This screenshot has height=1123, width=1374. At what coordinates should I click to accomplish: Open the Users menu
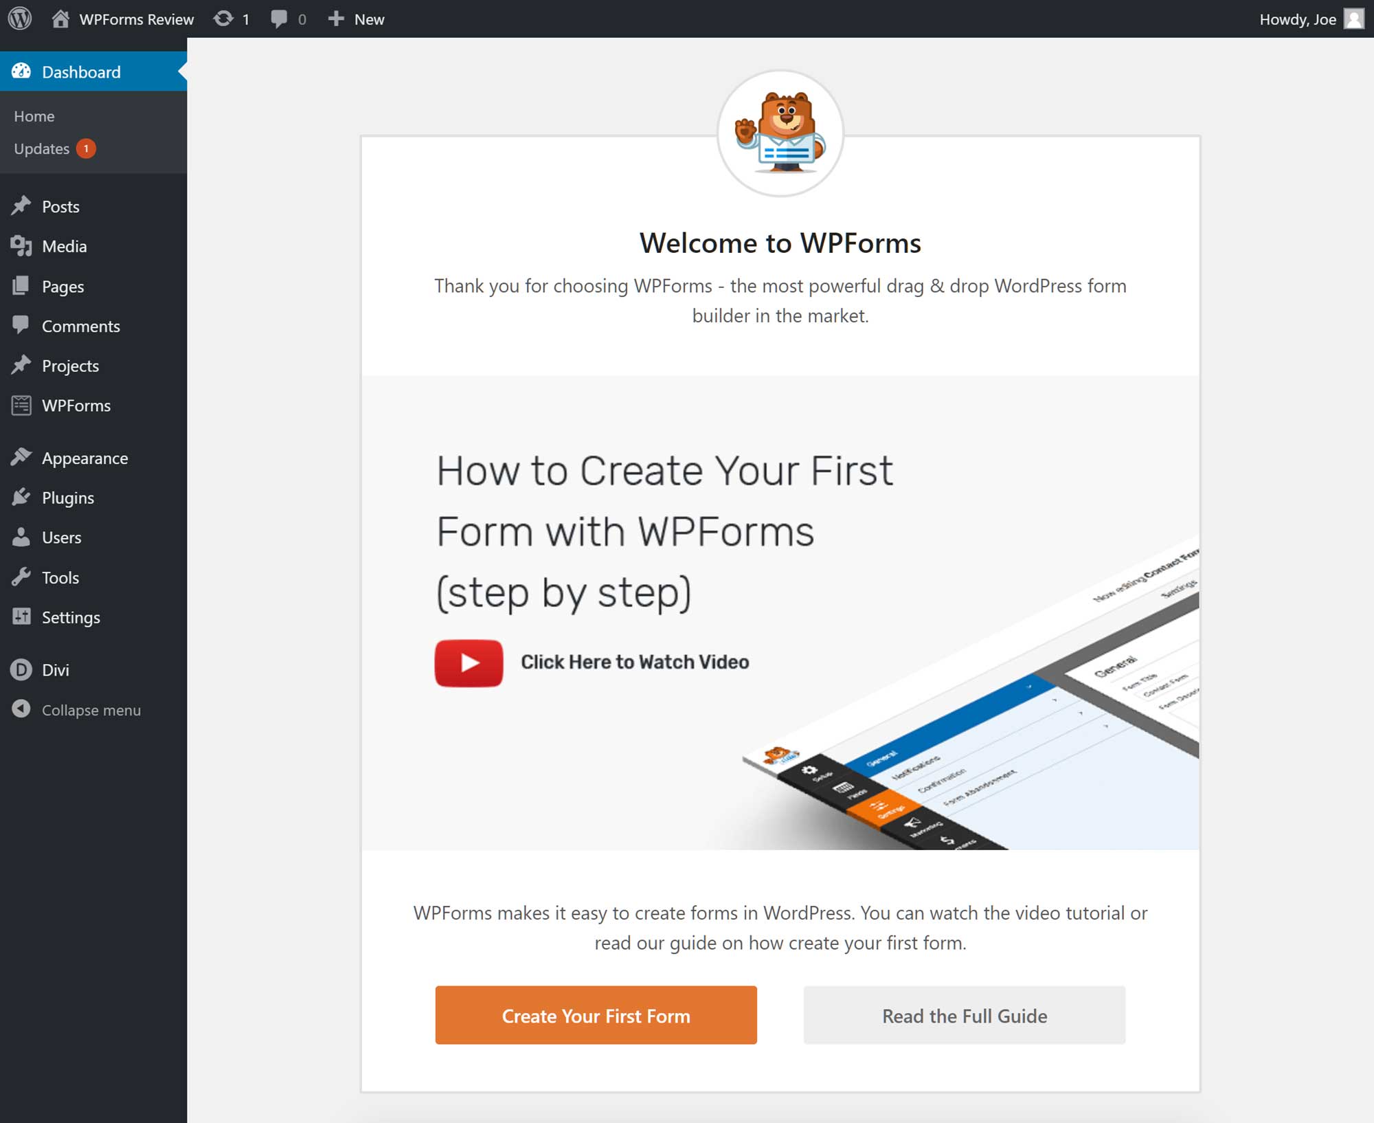point(93,537)
